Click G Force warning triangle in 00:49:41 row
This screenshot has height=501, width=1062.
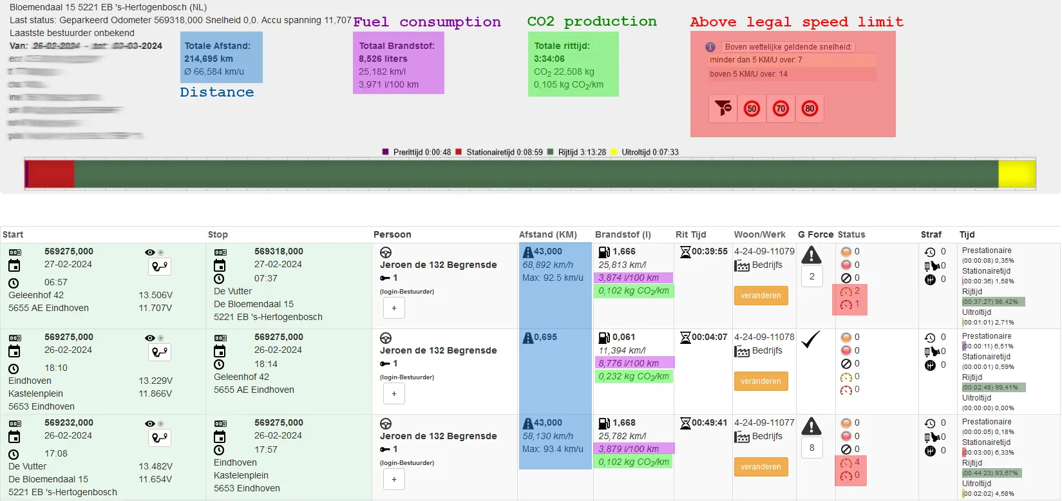(811, 426)
